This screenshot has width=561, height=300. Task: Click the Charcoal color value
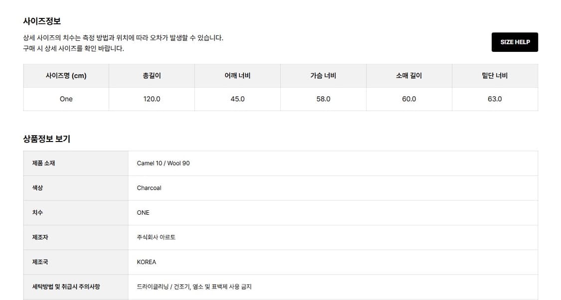149,188
